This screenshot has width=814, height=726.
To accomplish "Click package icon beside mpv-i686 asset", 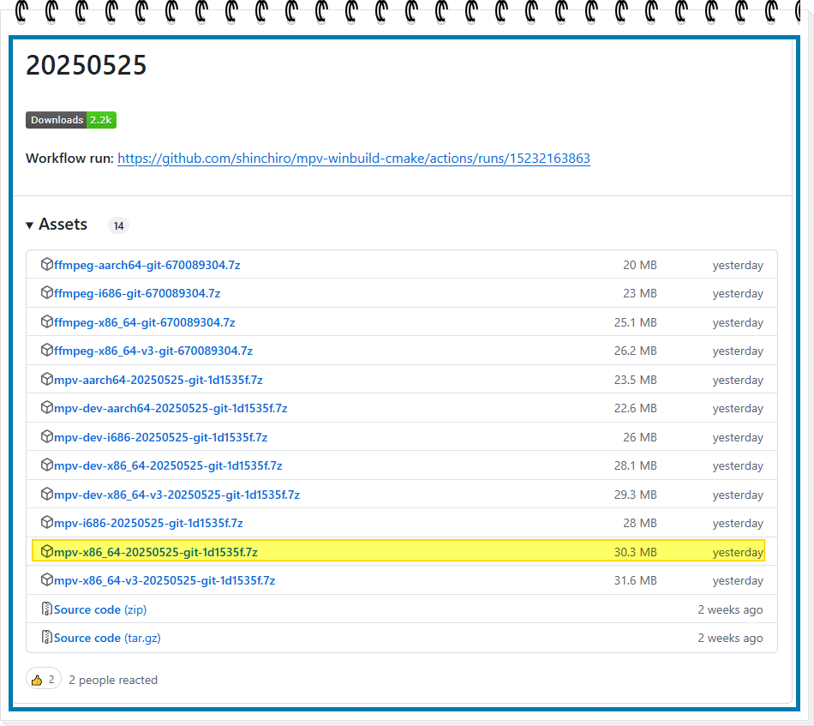I will click(47, 523).
